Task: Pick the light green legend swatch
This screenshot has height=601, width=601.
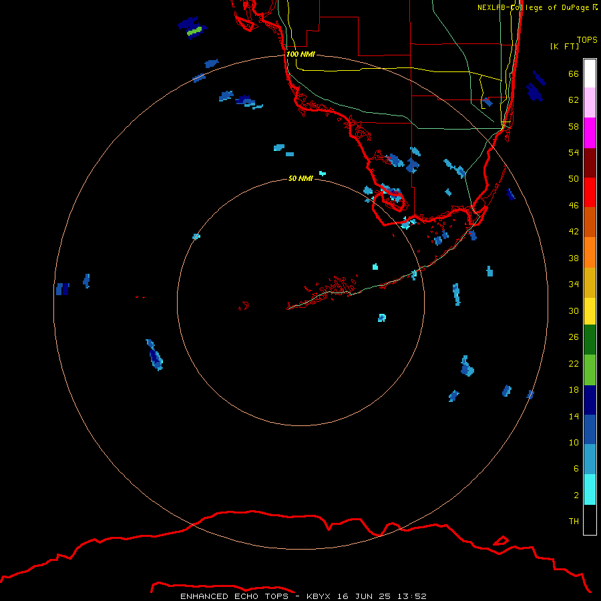Action: pos(590,370)
